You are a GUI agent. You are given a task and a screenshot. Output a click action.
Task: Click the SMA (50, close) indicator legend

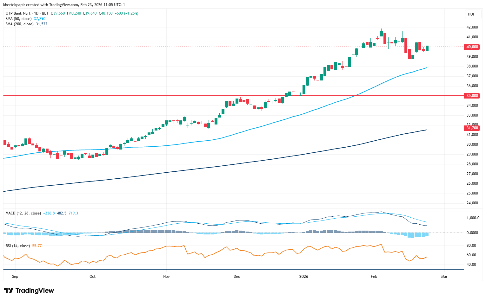point(19,19)
